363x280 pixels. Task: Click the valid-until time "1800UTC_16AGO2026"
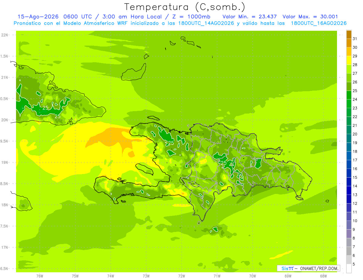[319, 23]
